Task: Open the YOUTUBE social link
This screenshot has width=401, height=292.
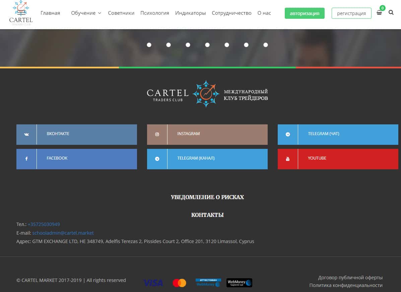Action: pos(338,159)
